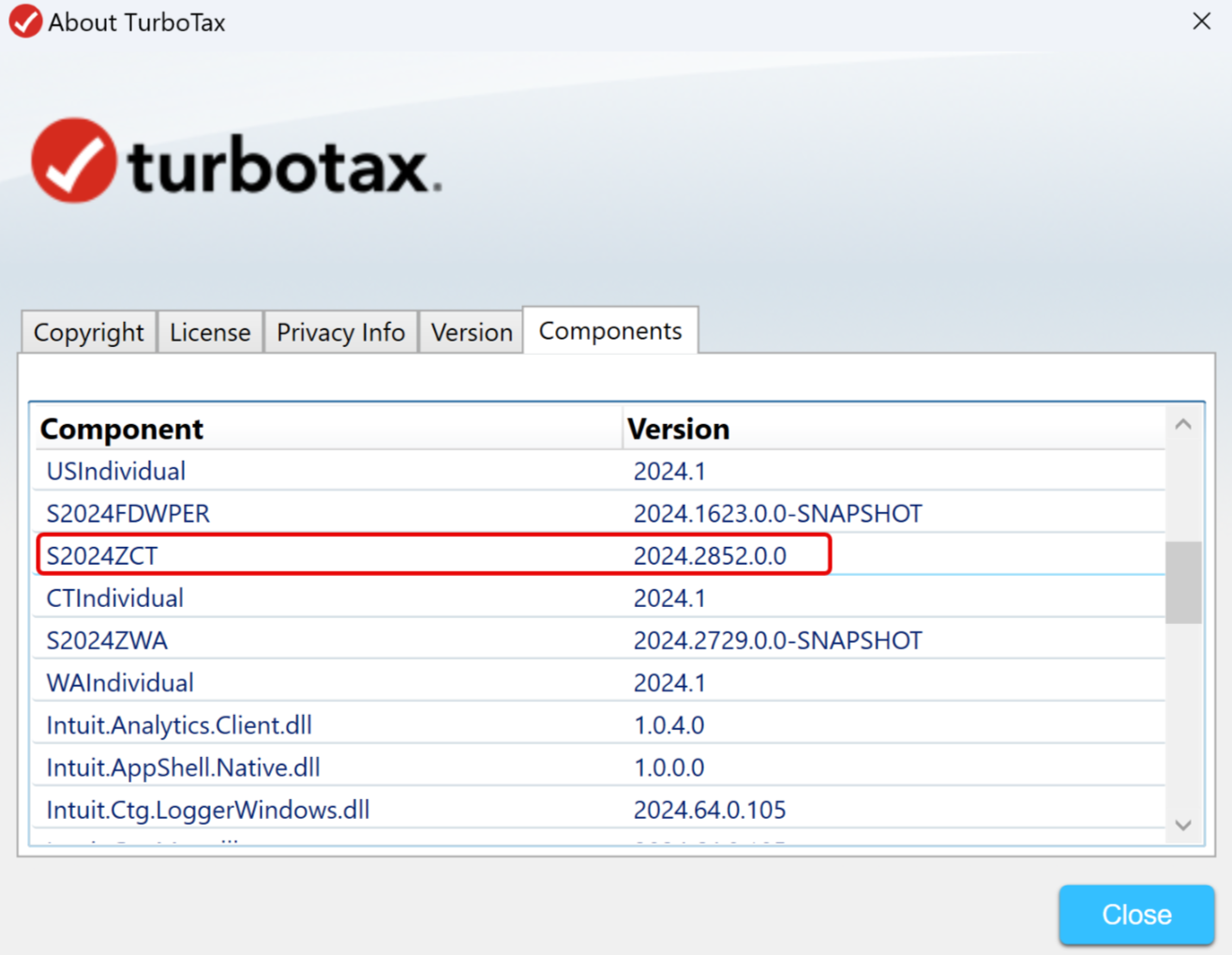
Task: Select the CTIndividual component
Action: pyautogui.click(x=600, y=598)
